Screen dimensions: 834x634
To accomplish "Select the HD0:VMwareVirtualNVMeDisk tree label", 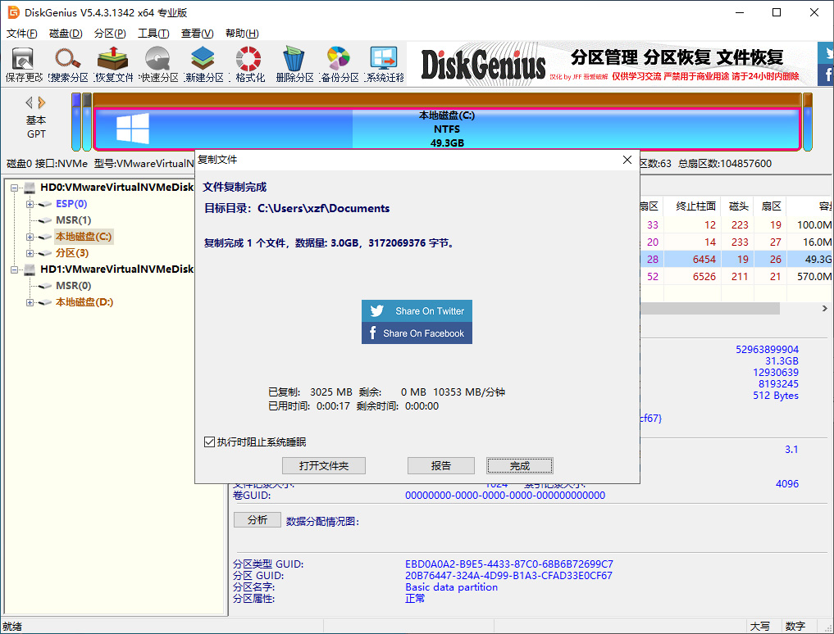I will 117,187.
